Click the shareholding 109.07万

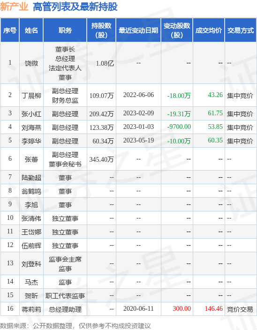tap(101, 96)
